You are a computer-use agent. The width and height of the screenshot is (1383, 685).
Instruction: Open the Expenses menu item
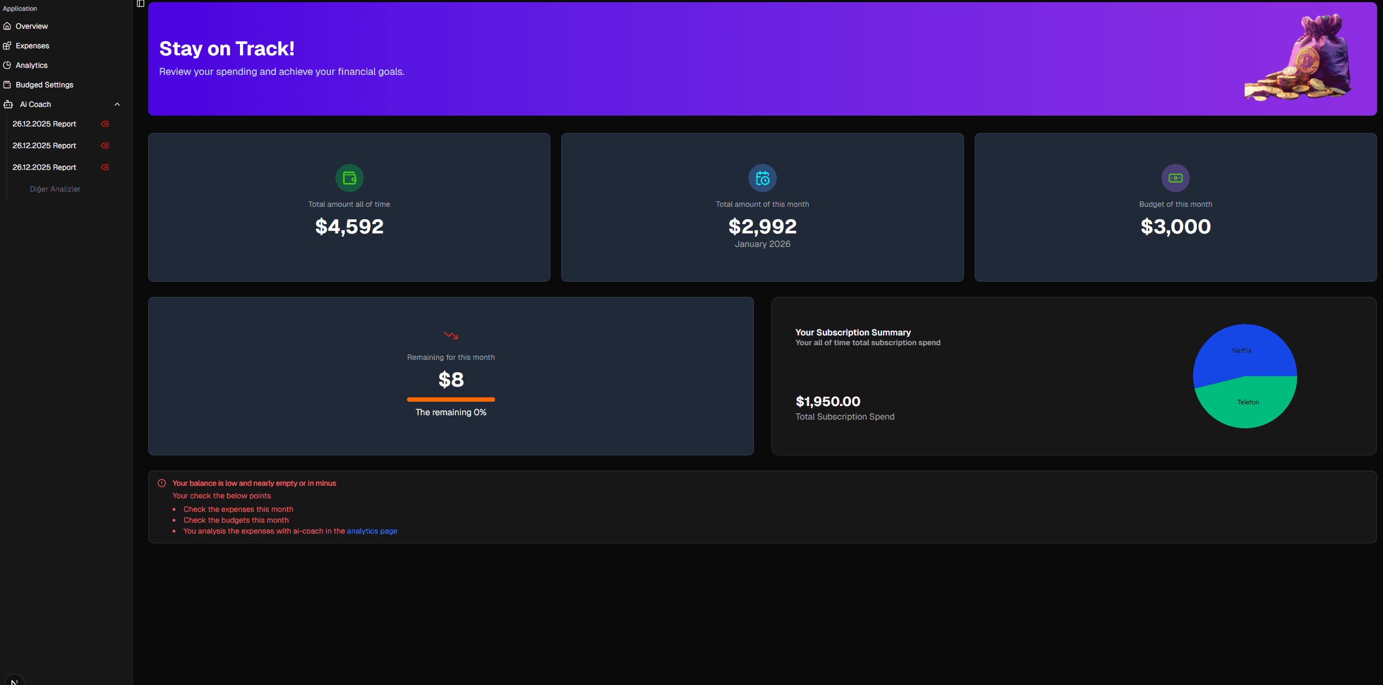33,46
